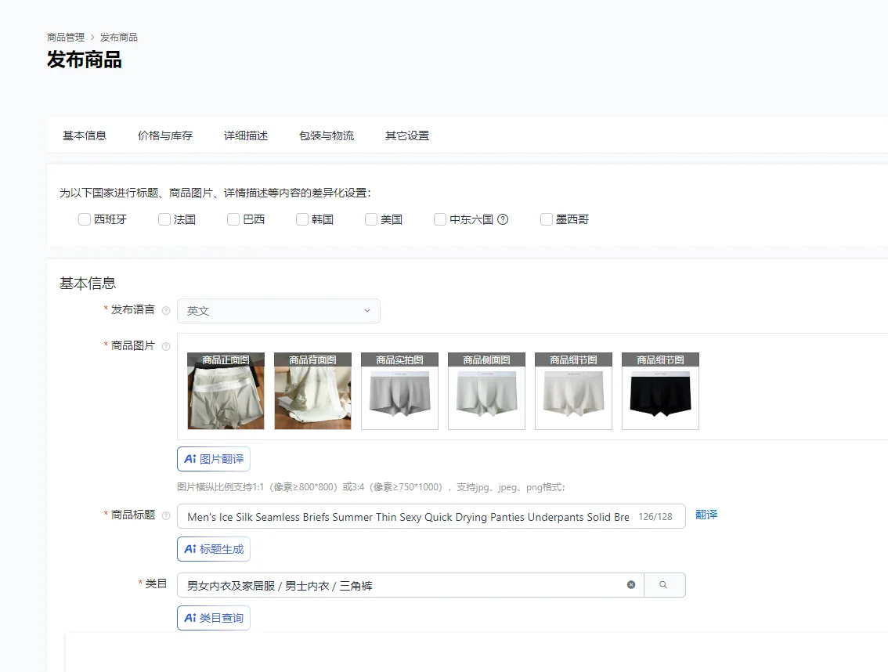Click the 发布商品 breadcrumb text
The height and width of the screenshot is (672, 888).
[119, 38]
